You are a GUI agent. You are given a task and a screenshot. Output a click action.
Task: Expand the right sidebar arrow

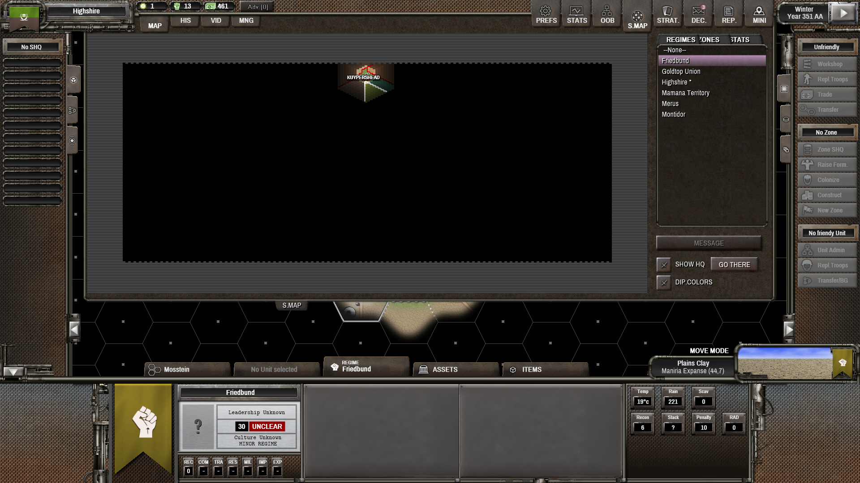coord(789,330)
